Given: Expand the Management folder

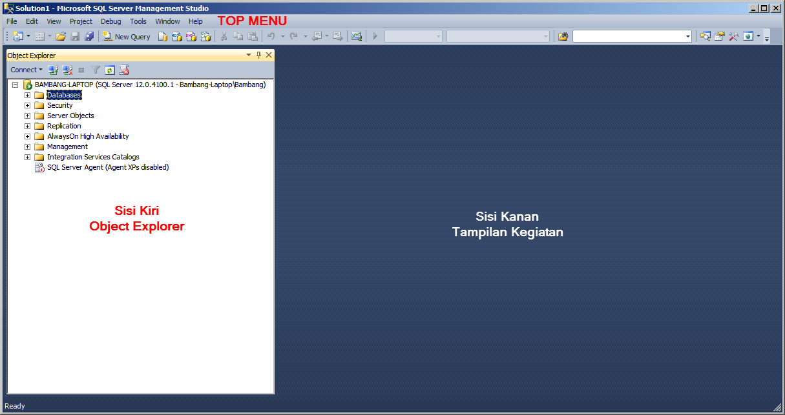Looking at the screenshot, I should click(x=27, y=147).
